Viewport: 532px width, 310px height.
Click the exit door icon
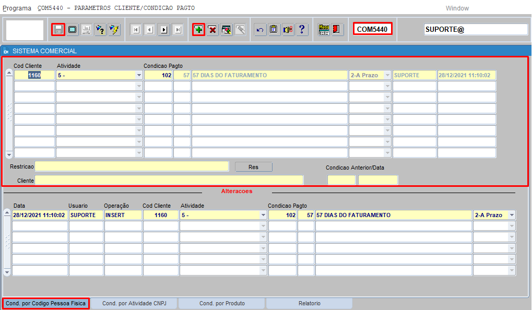point(337,30)
